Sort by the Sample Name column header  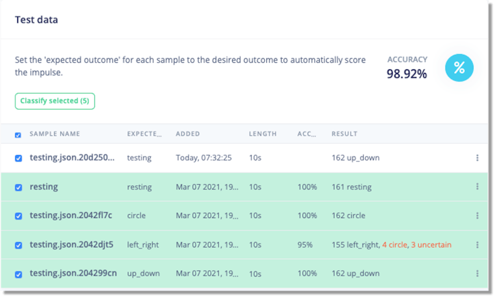click(55, 134)
